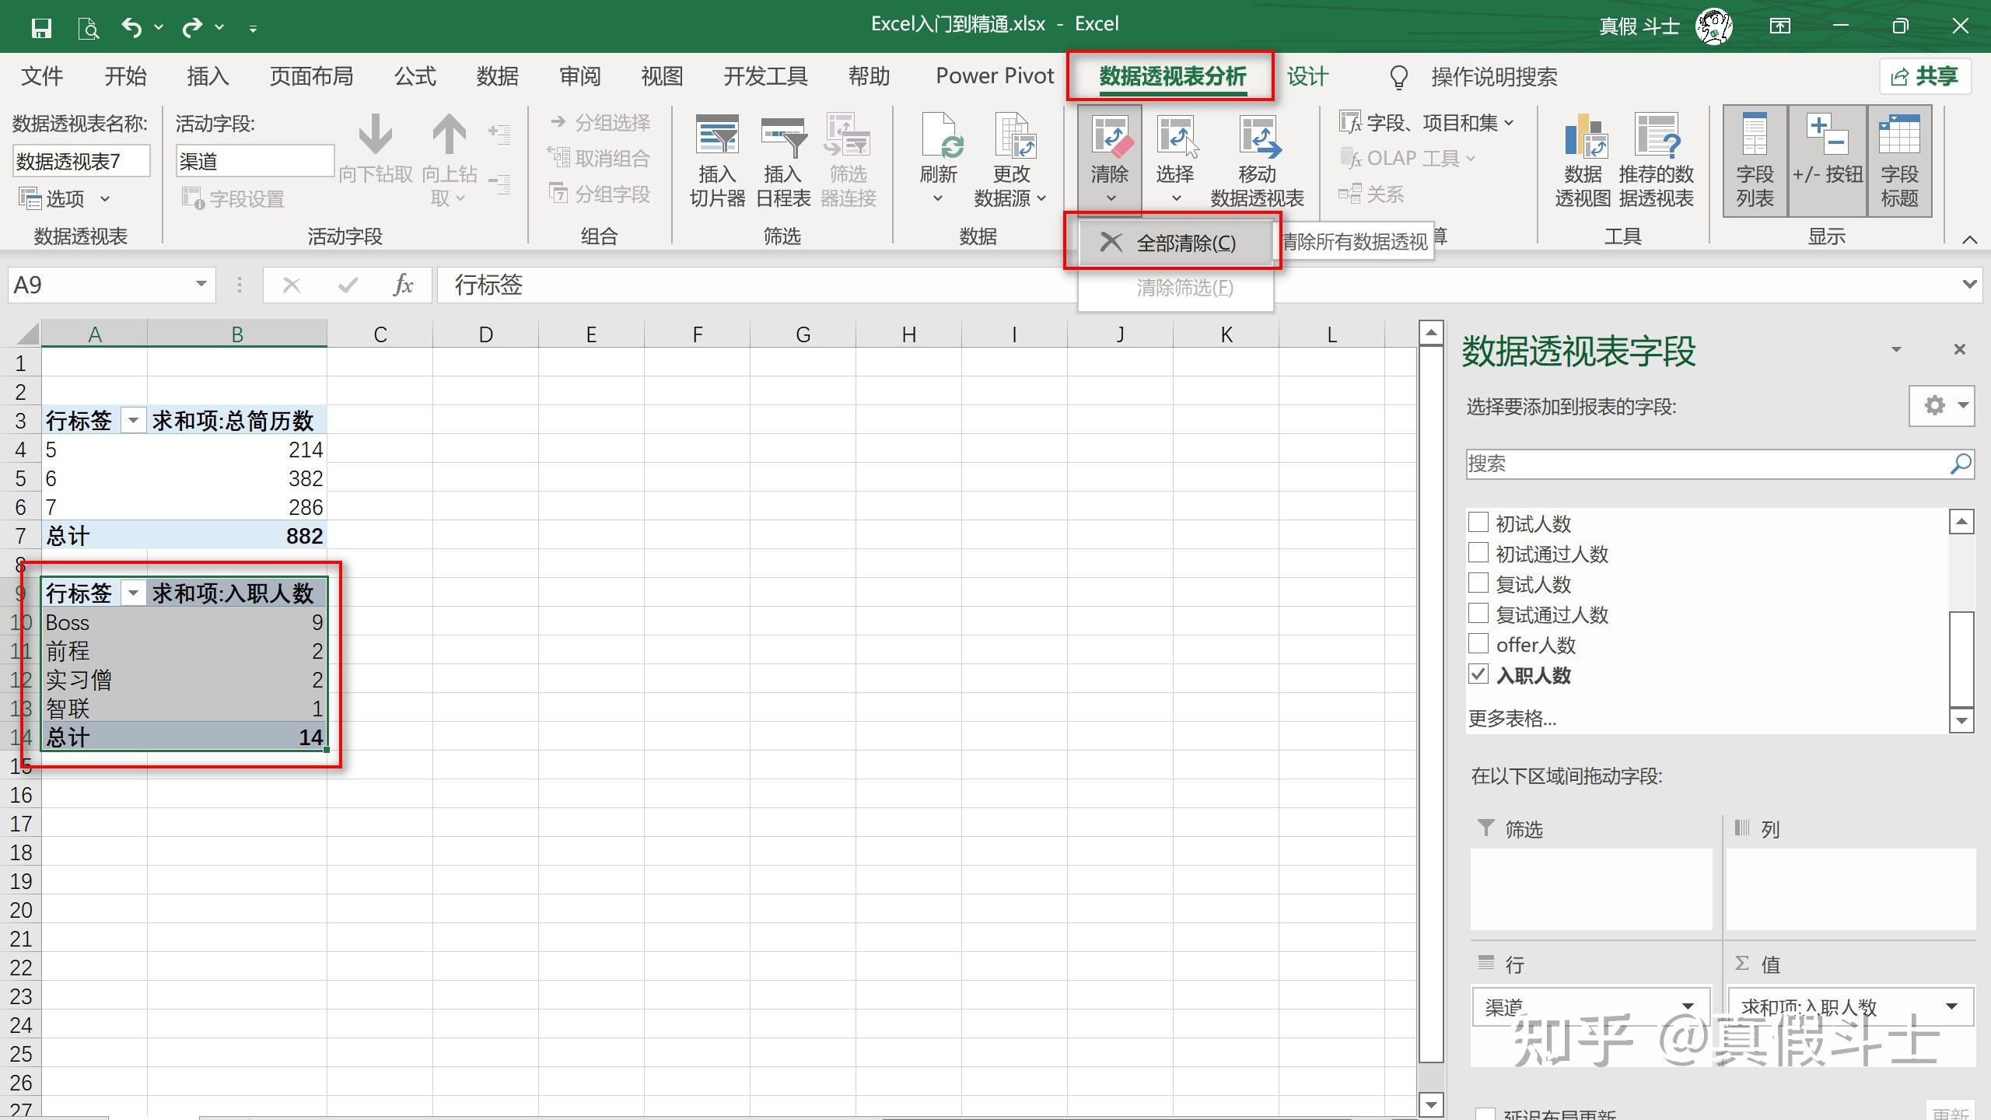Check the 初试人数 field checkbox

click(x=1478, y=523)
